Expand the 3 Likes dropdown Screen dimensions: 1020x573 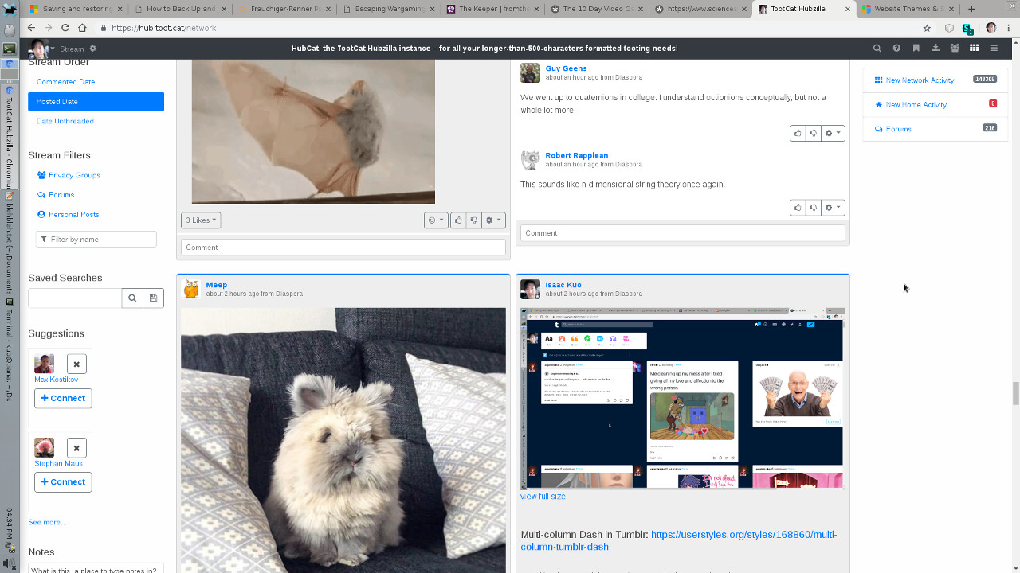pos(201,220)
